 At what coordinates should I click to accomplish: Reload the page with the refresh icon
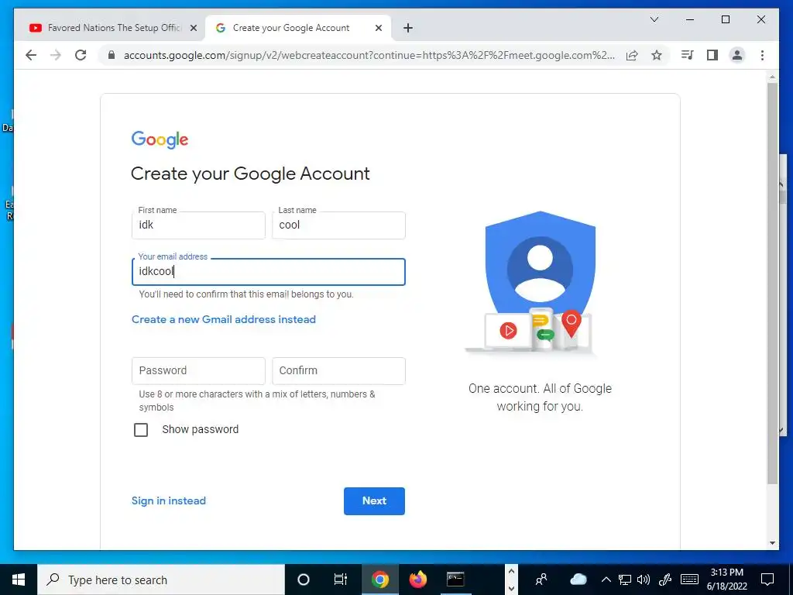pyautogui.click(x=81, y=55)
